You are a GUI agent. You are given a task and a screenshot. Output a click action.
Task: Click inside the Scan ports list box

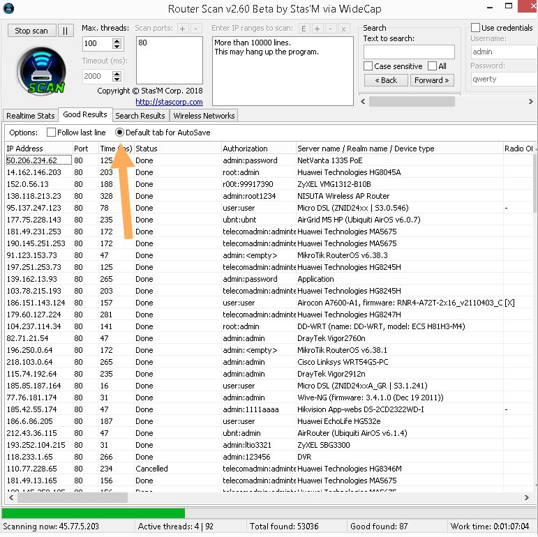pos(170,61)
